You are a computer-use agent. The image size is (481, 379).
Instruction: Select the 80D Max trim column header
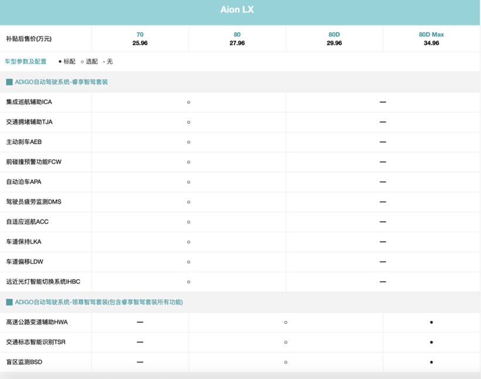[x=431, y=35]
